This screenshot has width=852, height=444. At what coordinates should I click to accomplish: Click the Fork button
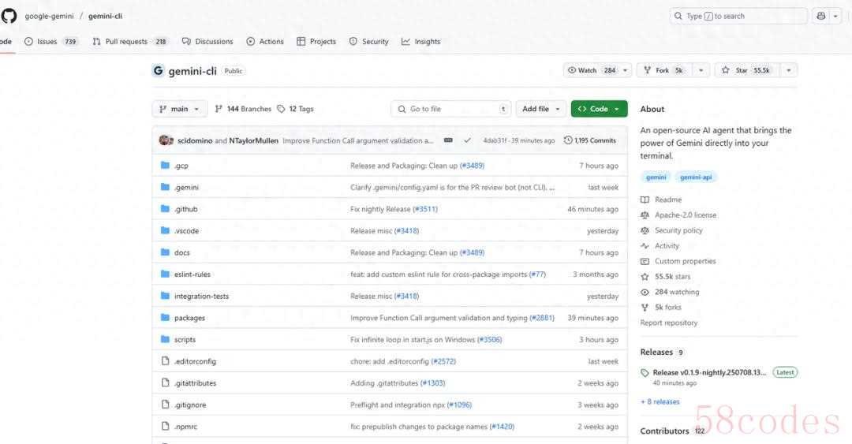point(664,70)
